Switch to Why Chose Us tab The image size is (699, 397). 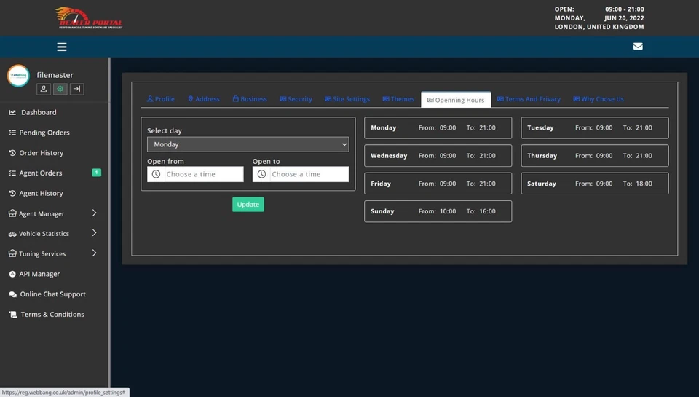tap(599, 99)
